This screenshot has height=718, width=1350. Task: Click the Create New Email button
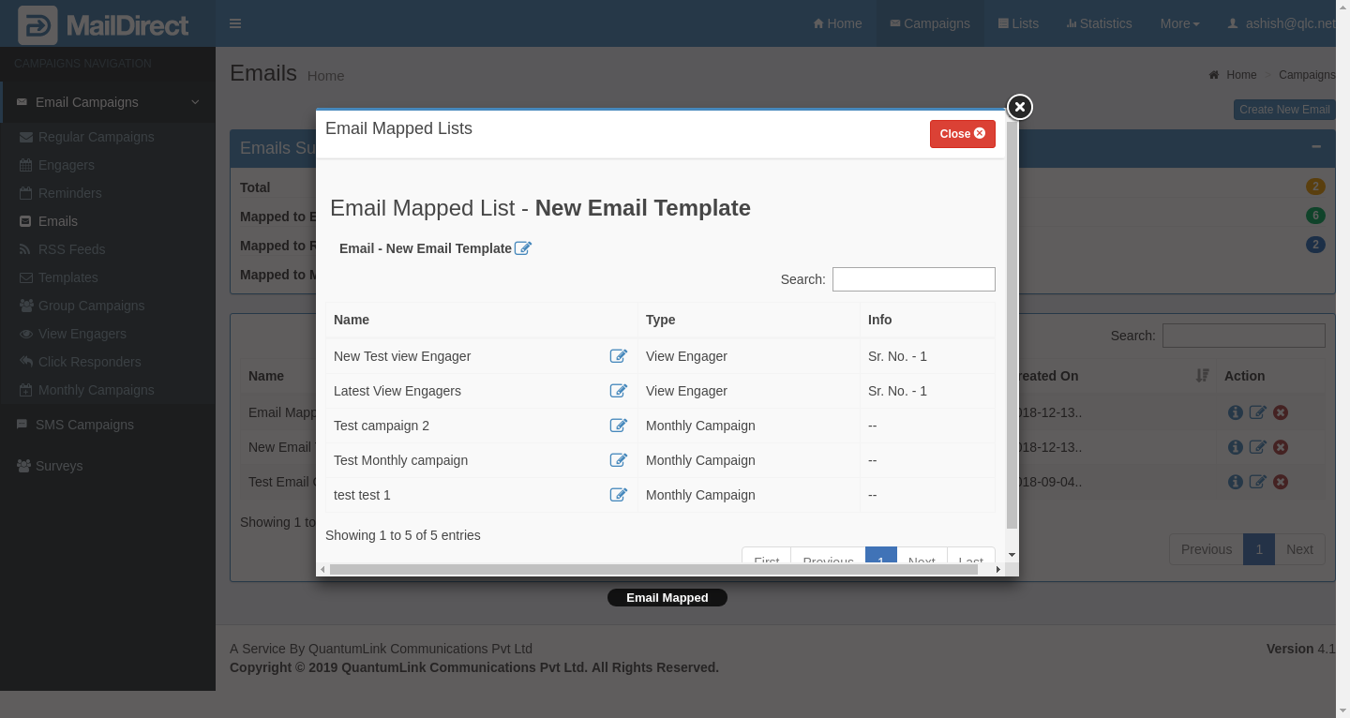tap(1283, 110)
